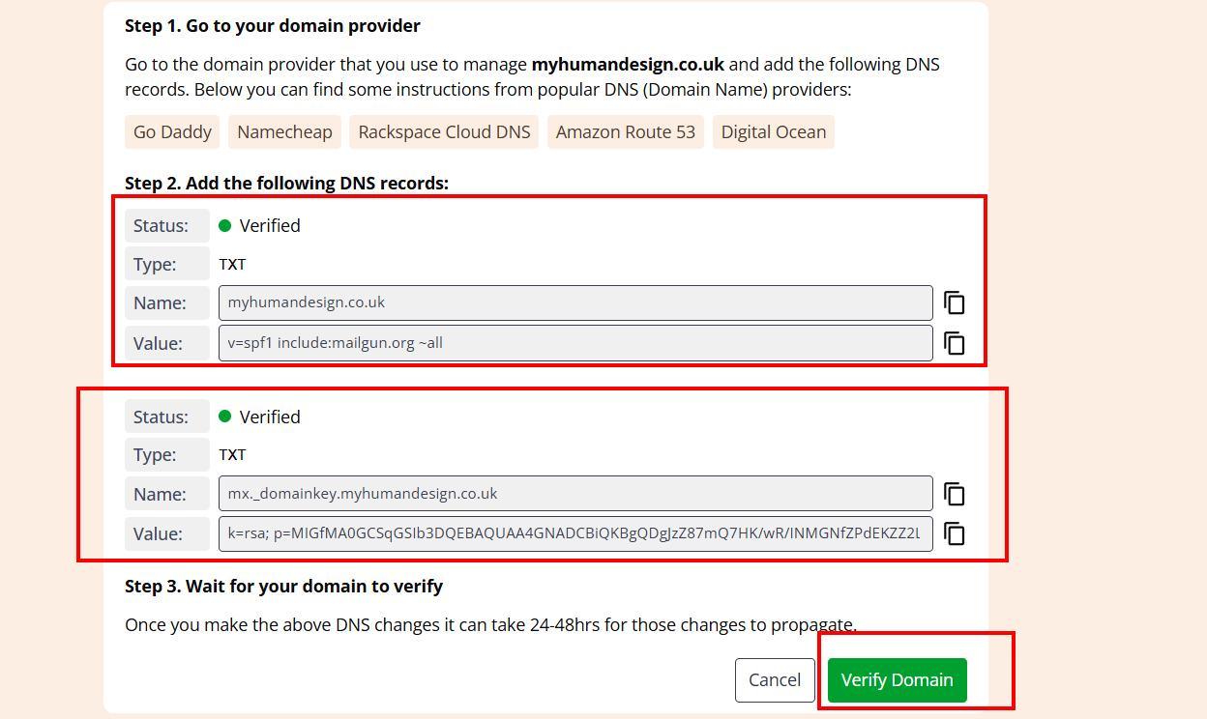Image resolution: width=1207 pixels, height=719 pixels.
Task: Show Rackspace Cloud DNS instructions
Action: (x=444, y=132)
